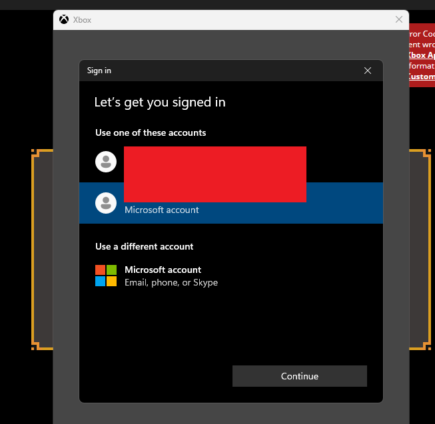435x424 pixels.
Task: Click the Continue button
Action: coord(300,376)
